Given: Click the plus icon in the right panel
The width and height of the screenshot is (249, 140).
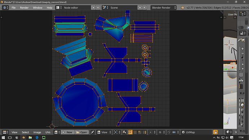Looking at the screenshot, I should 243,49.
